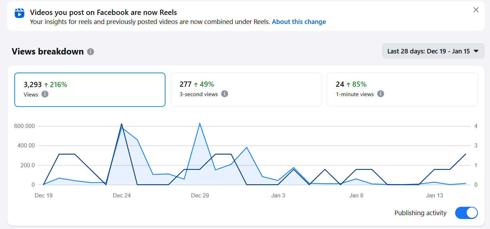This screenshot has height=229, width=490.
Task: Click the green 49% increase arrow
Action: pyautogui.click(x=196, y=84)
